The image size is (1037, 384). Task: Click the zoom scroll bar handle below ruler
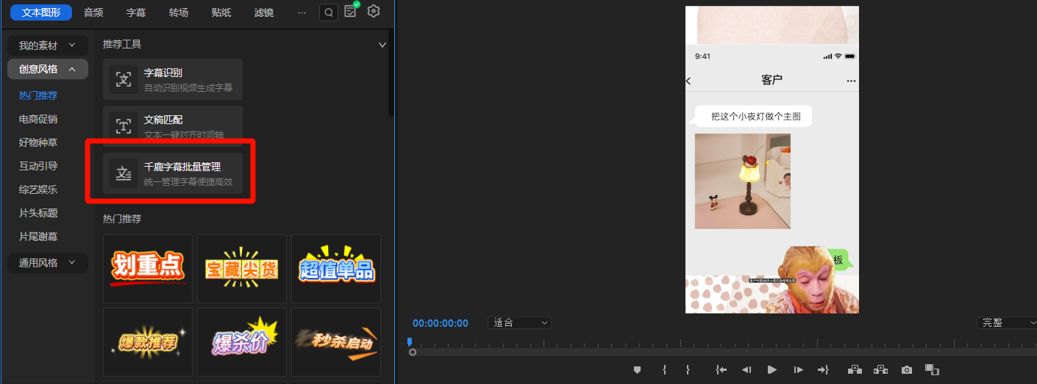(413, 352)
